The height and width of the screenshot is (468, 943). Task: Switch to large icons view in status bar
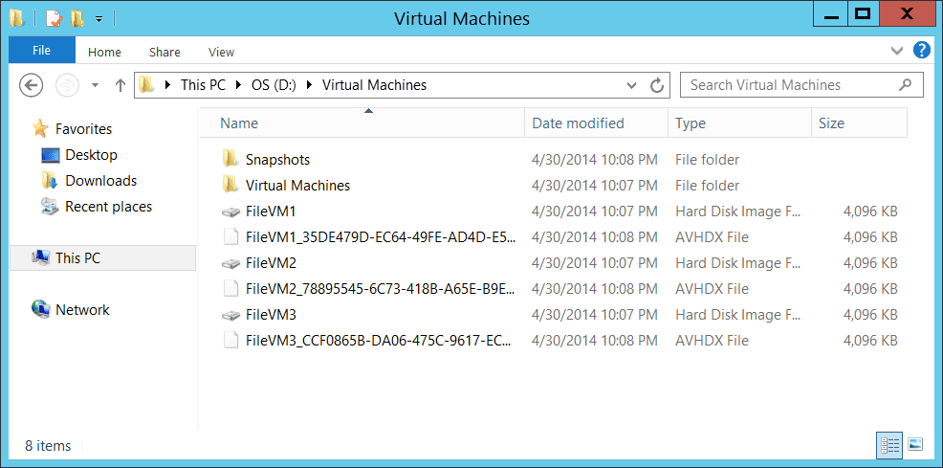tap(915, 444)
